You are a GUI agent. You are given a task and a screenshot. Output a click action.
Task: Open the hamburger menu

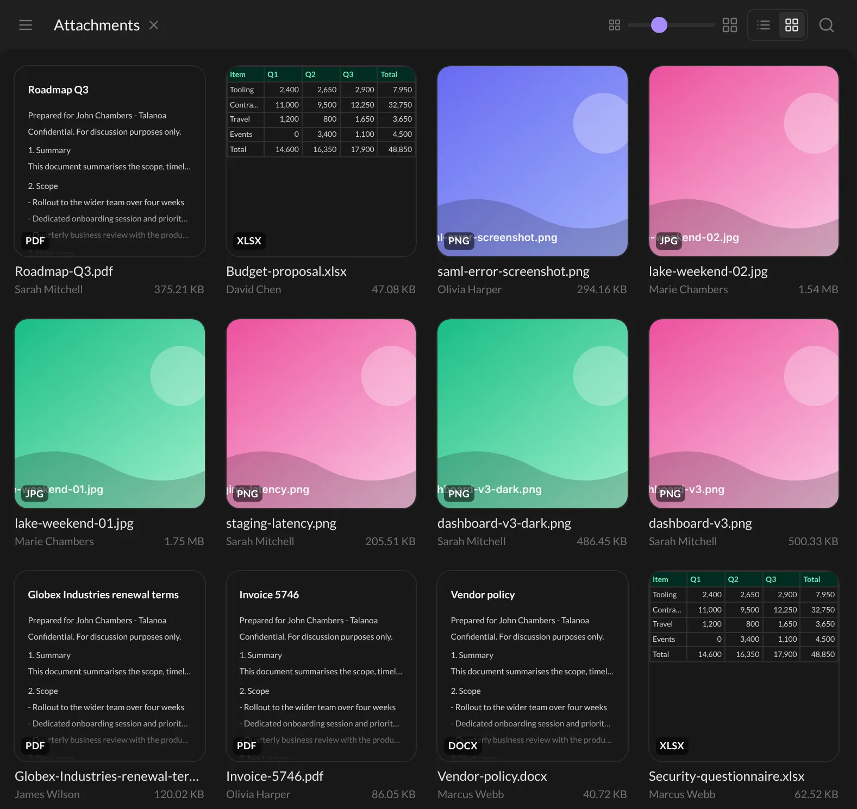[x=26, y=25]
